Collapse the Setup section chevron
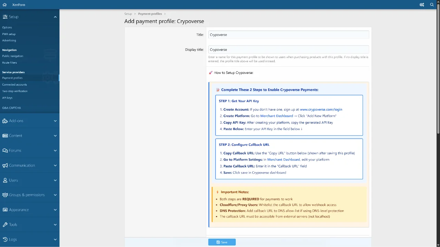 pyautogui.click(x=55, y=17)
